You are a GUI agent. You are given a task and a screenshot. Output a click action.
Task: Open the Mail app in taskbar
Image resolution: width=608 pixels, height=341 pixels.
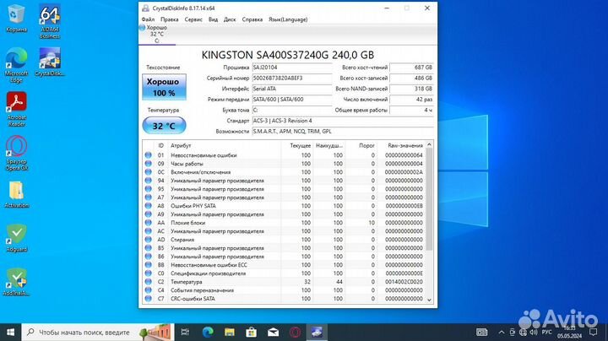[x=273, y=332]
